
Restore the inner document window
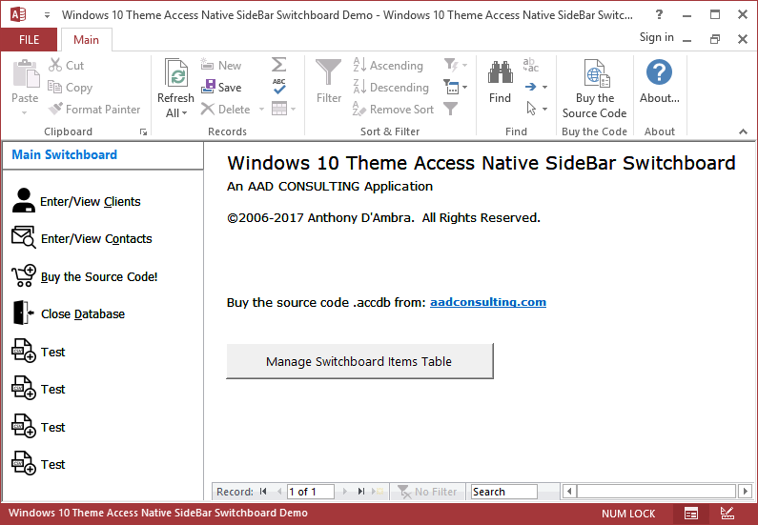click(x=715, y=39)
